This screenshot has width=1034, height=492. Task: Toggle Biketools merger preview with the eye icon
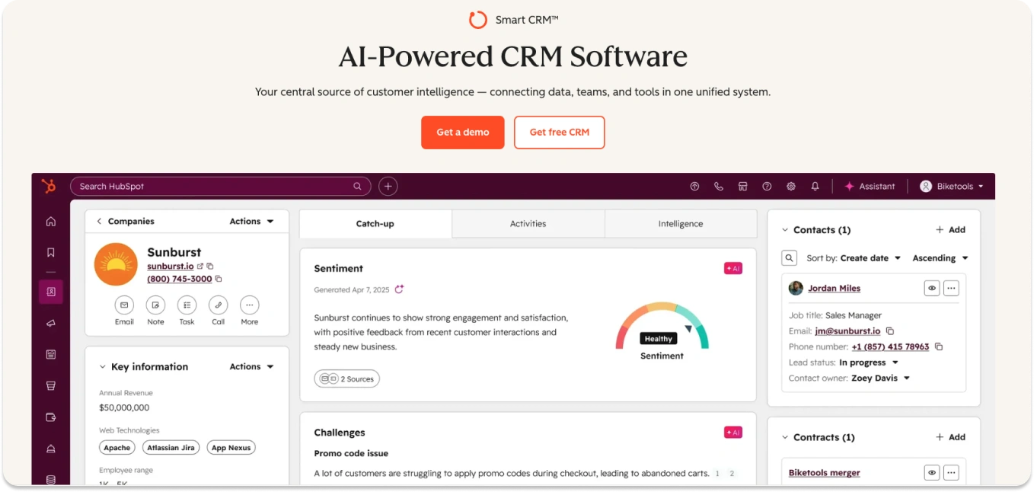(932, 472)
